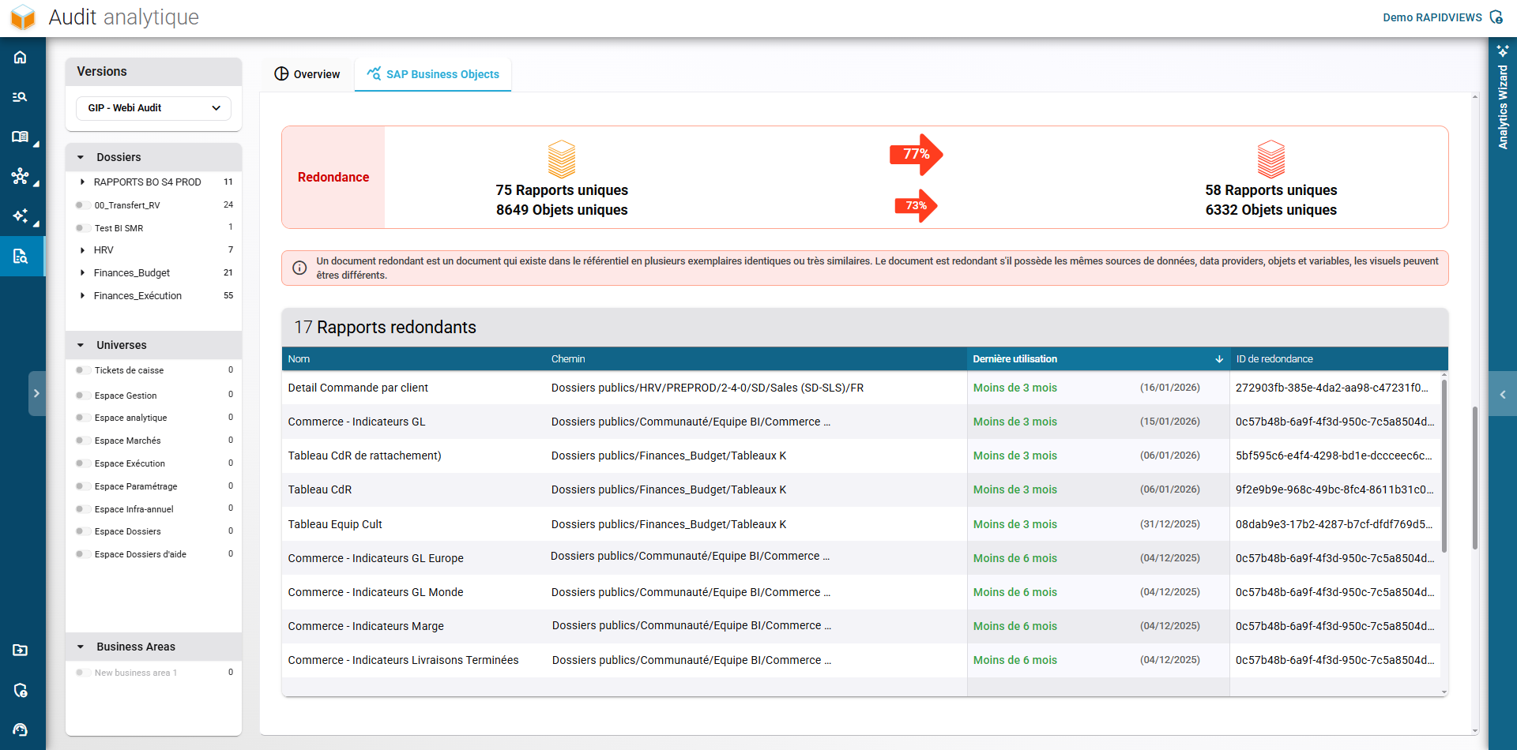
Task: Click the active audit document icon in sidebar
Action: point(21,256)
